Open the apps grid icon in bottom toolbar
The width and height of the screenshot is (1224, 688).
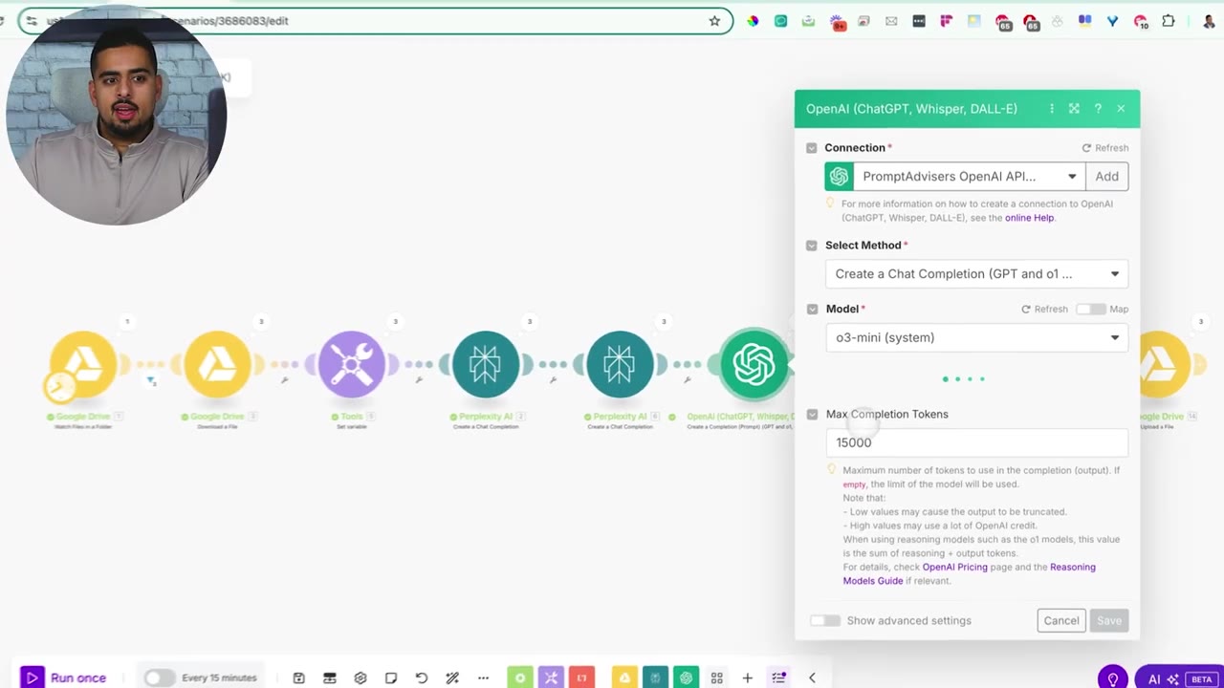coord(716,677)
